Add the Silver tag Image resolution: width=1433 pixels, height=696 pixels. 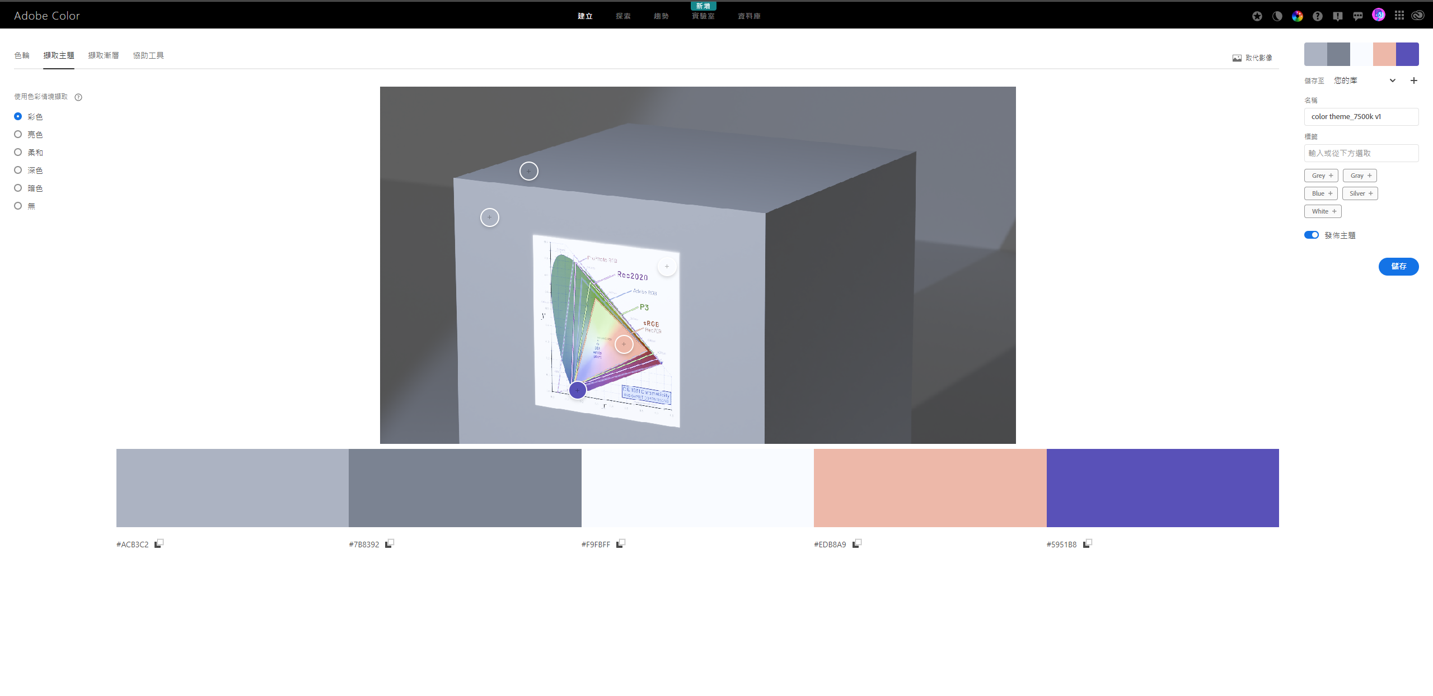click(x=1360, y=193)
